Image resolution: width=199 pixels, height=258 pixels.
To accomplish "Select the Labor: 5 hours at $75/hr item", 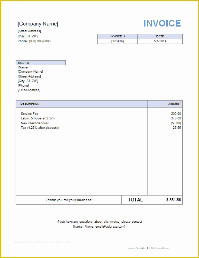I will tap(38, 118).
